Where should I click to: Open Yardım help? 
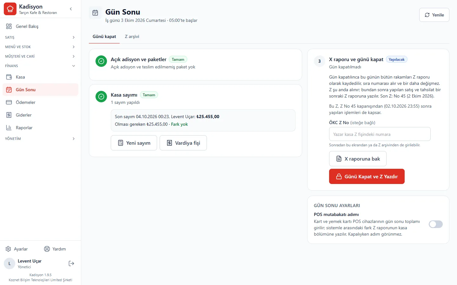click(x=55, y=249)
